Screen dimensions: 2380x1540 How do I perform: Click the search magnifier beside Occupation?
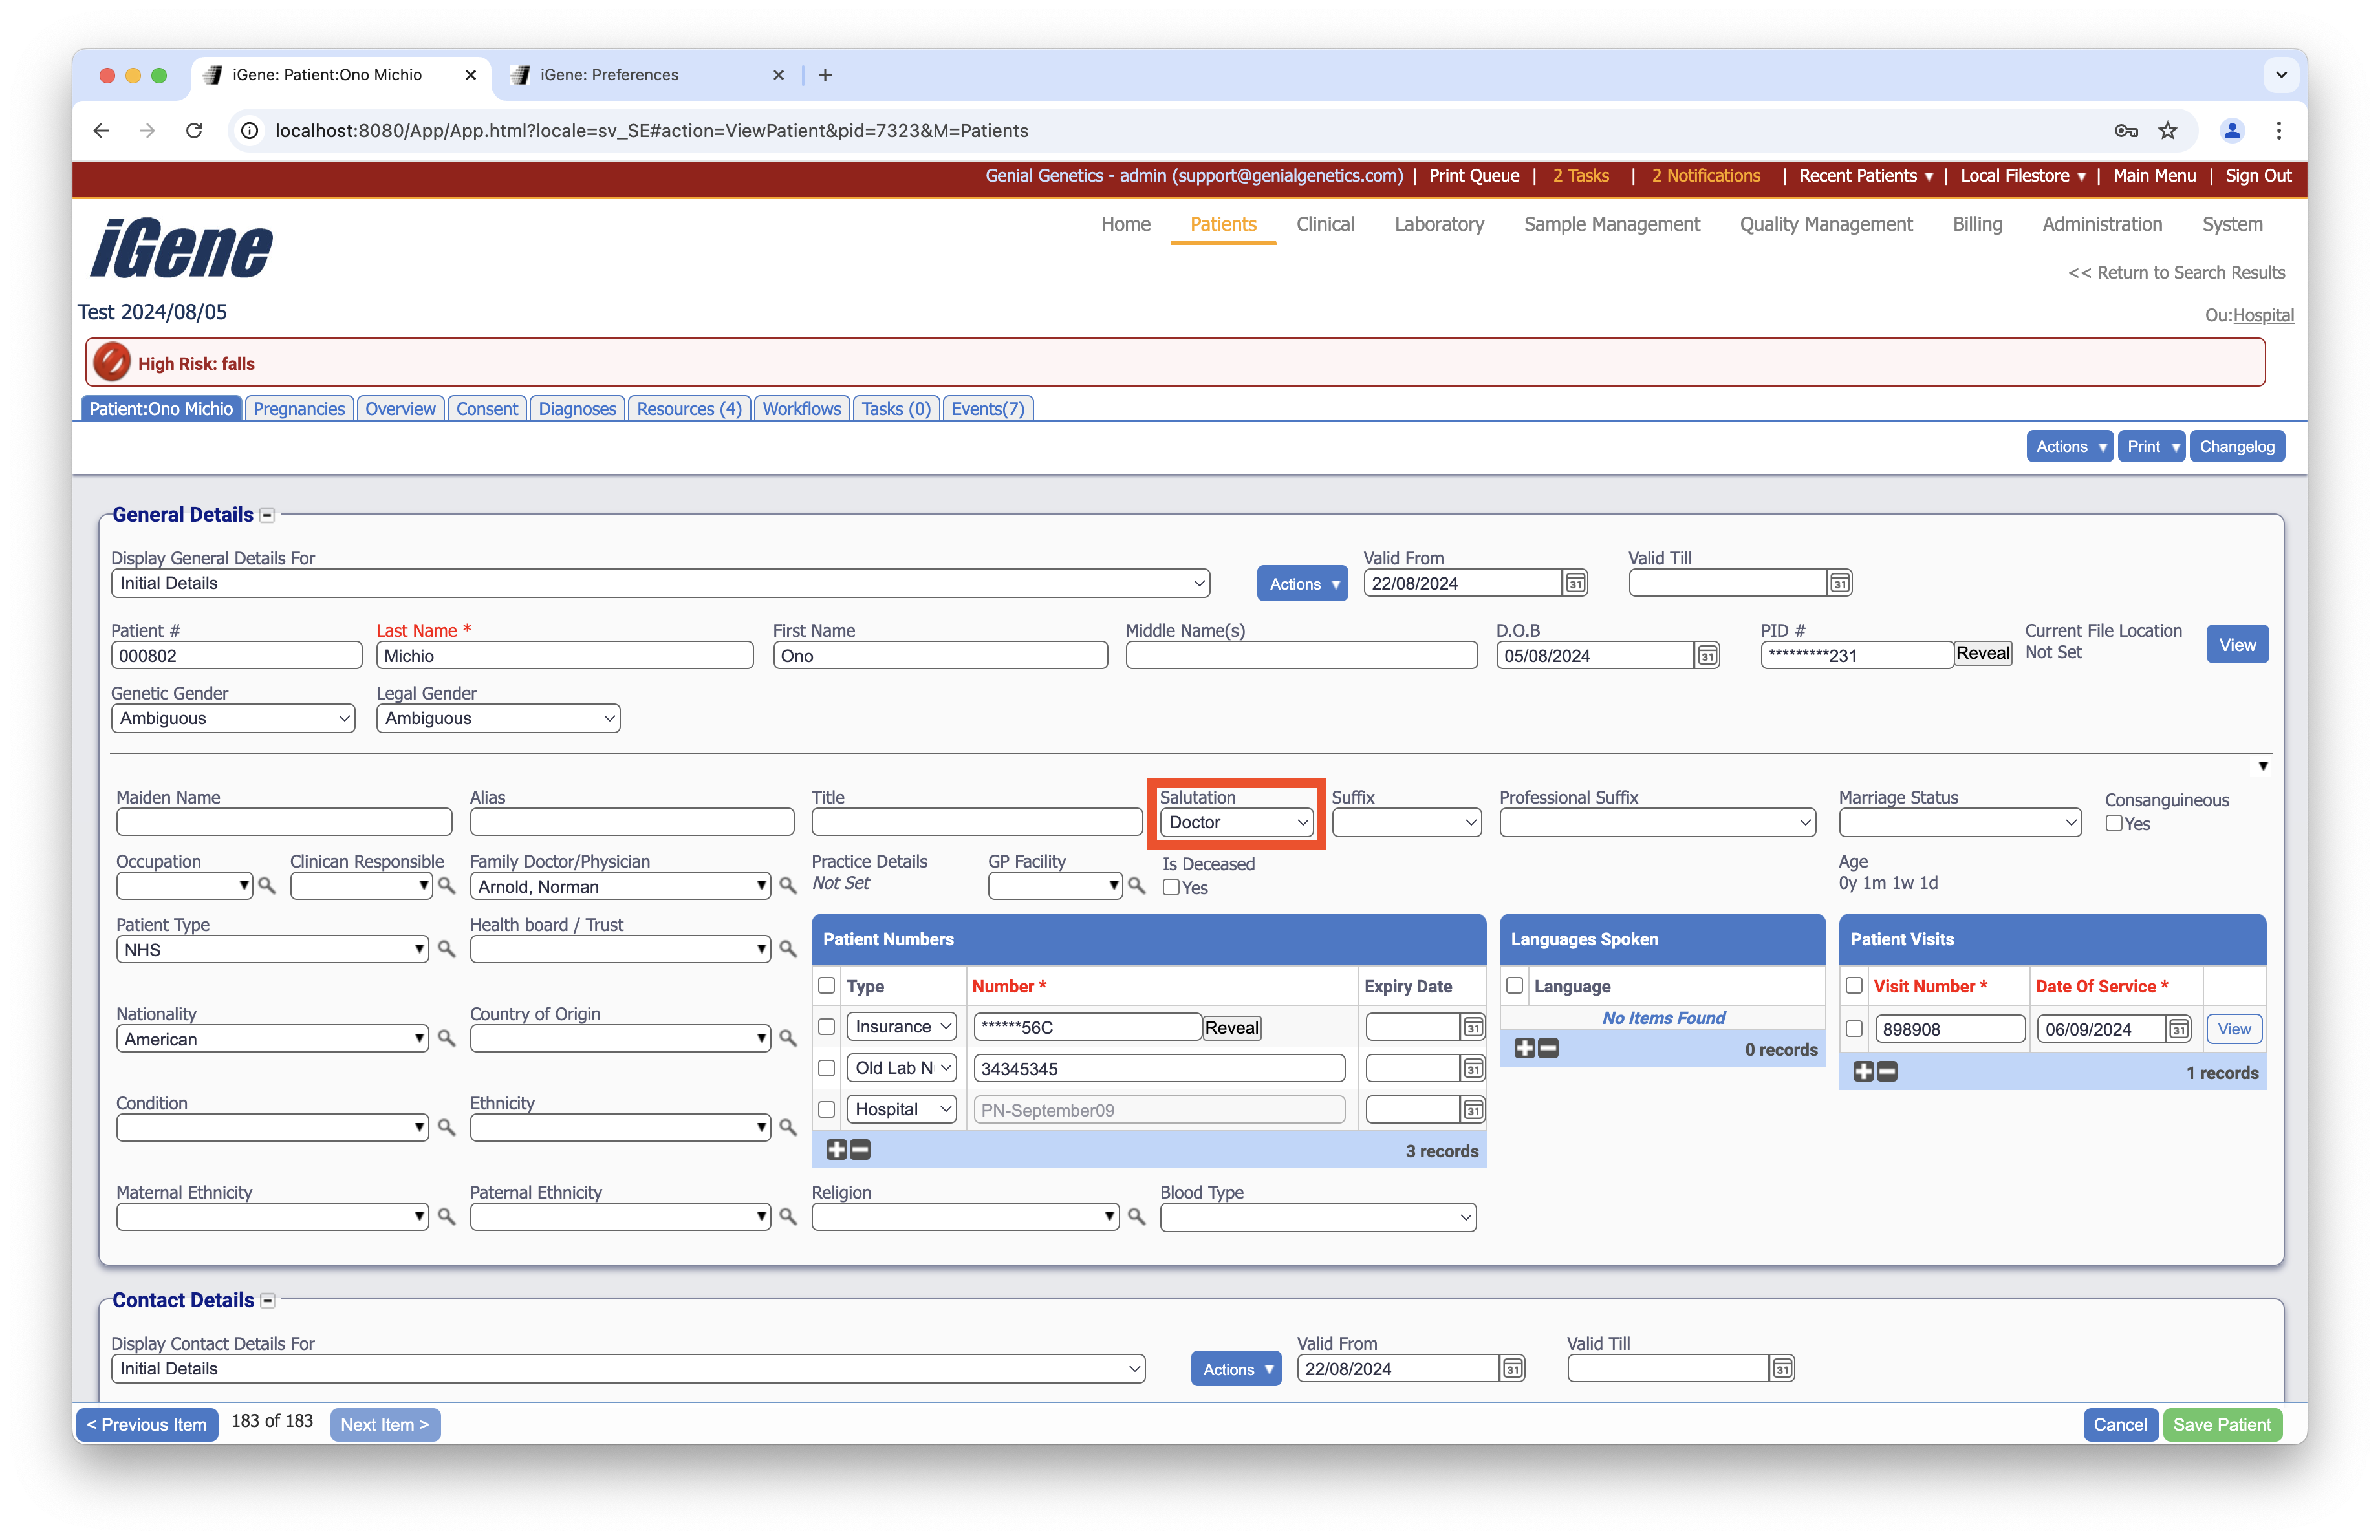point(267,886)
